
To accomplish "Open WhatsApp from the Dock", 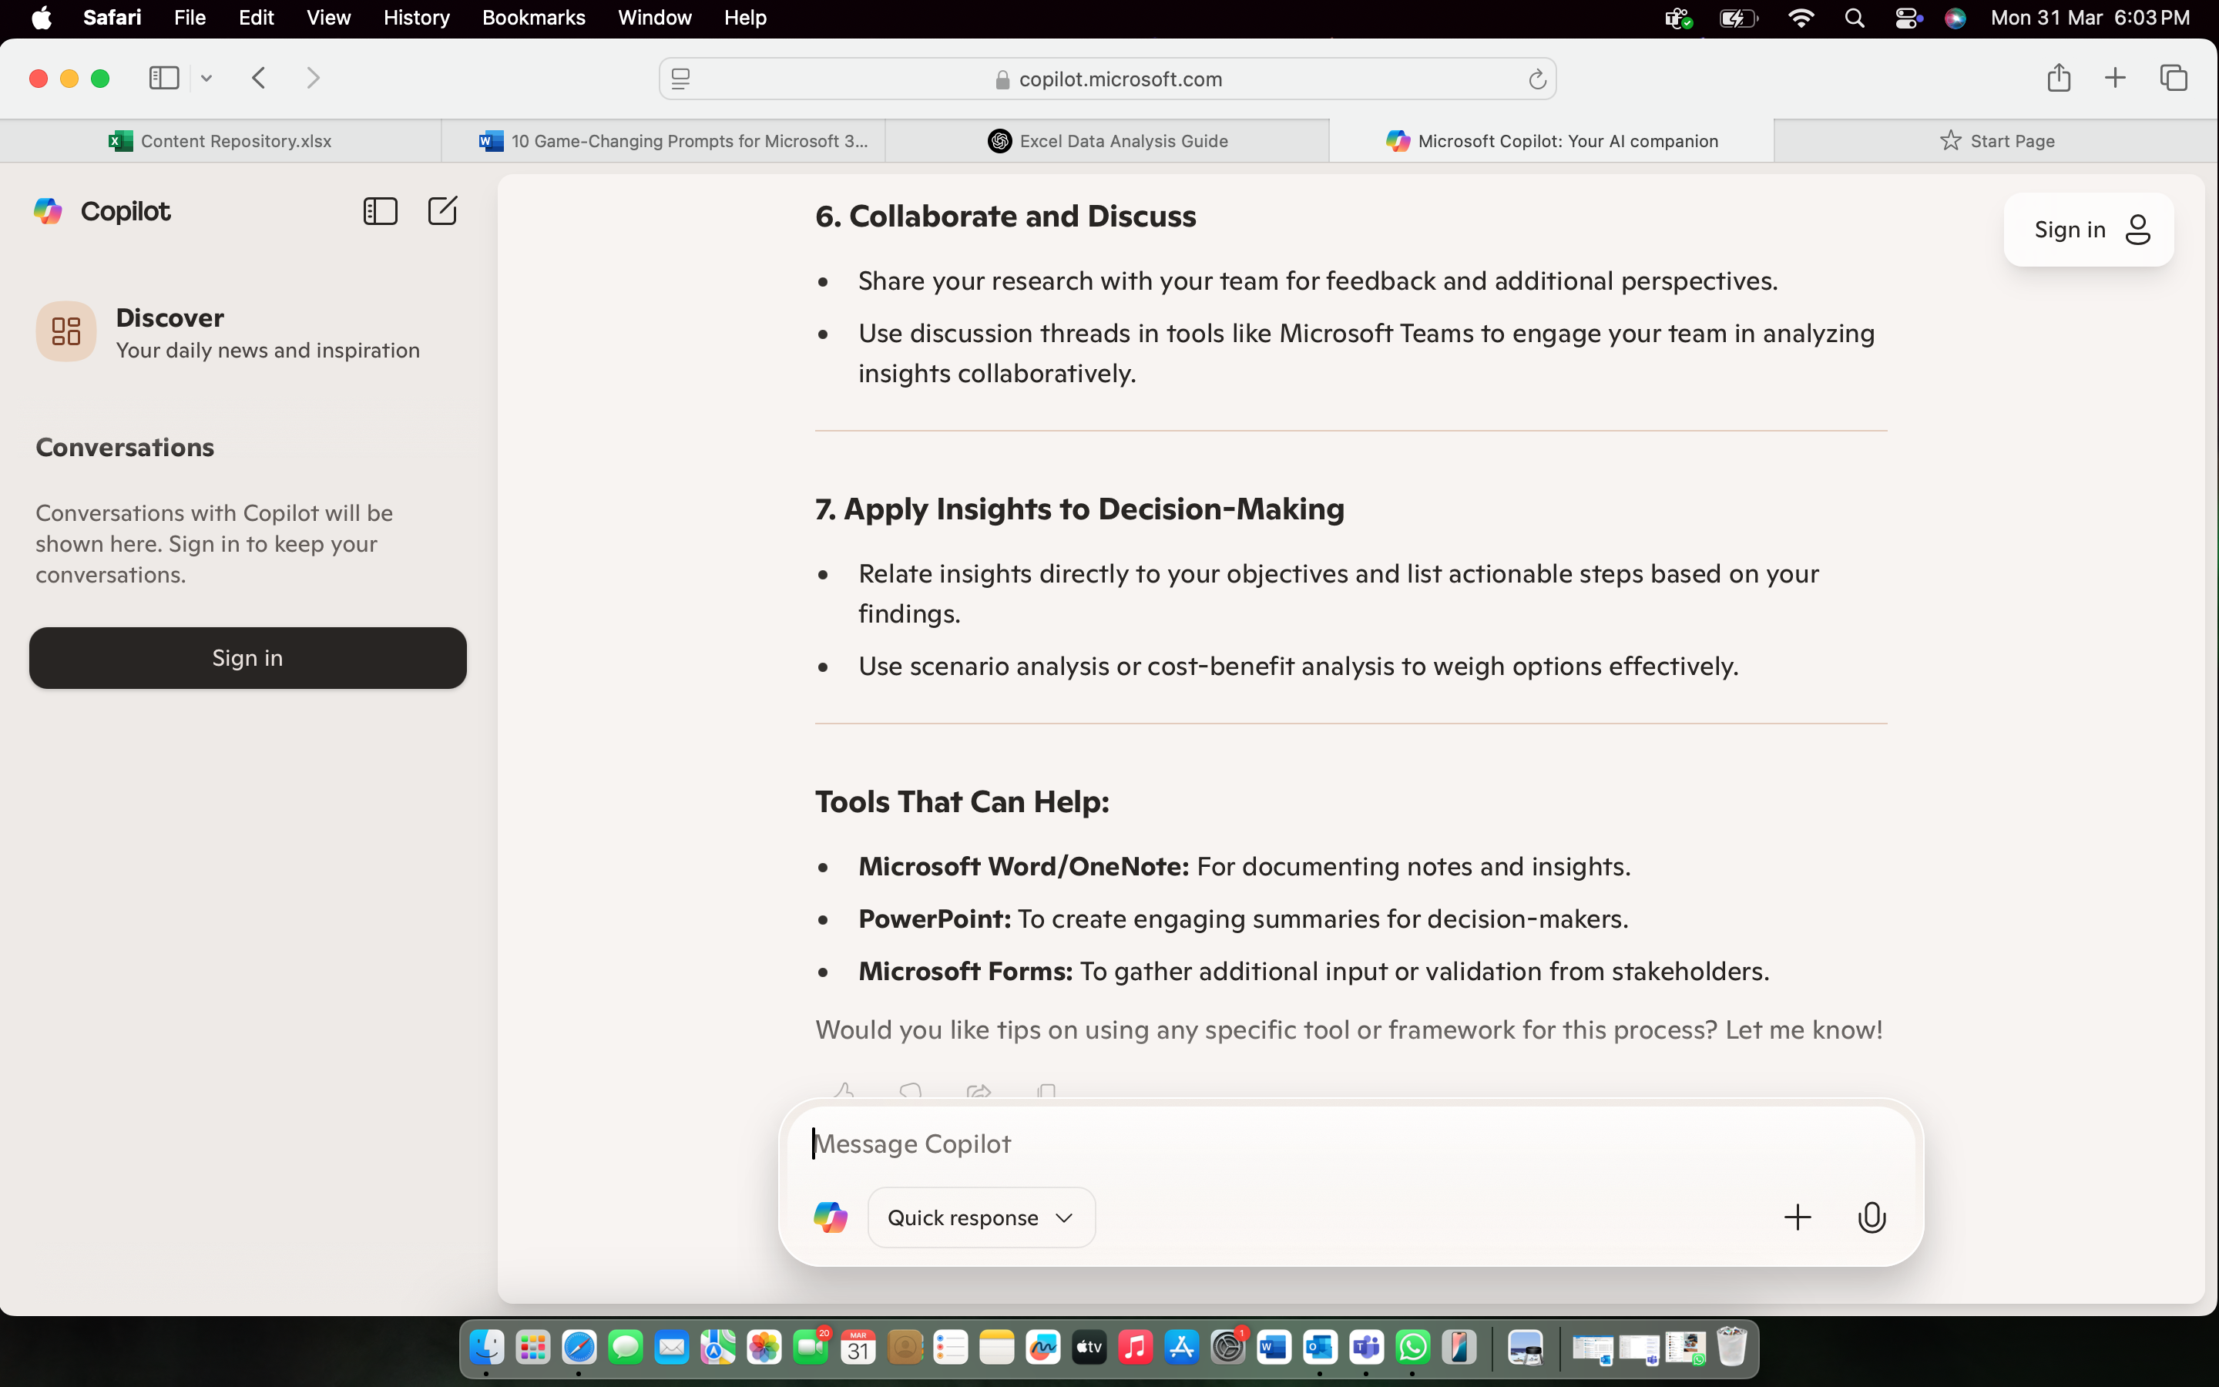I will coord(1412,1348).
